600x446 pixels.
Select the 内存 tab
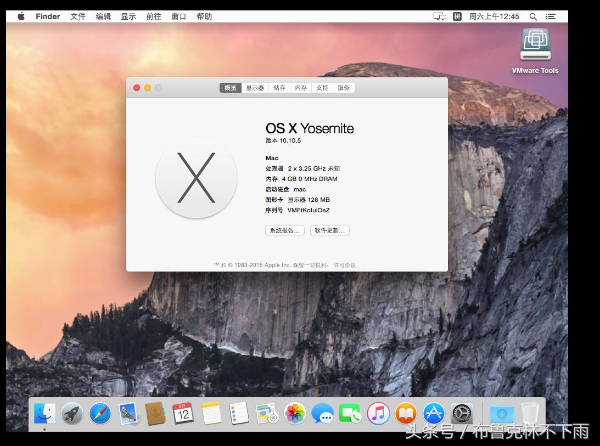pos(301,88)
